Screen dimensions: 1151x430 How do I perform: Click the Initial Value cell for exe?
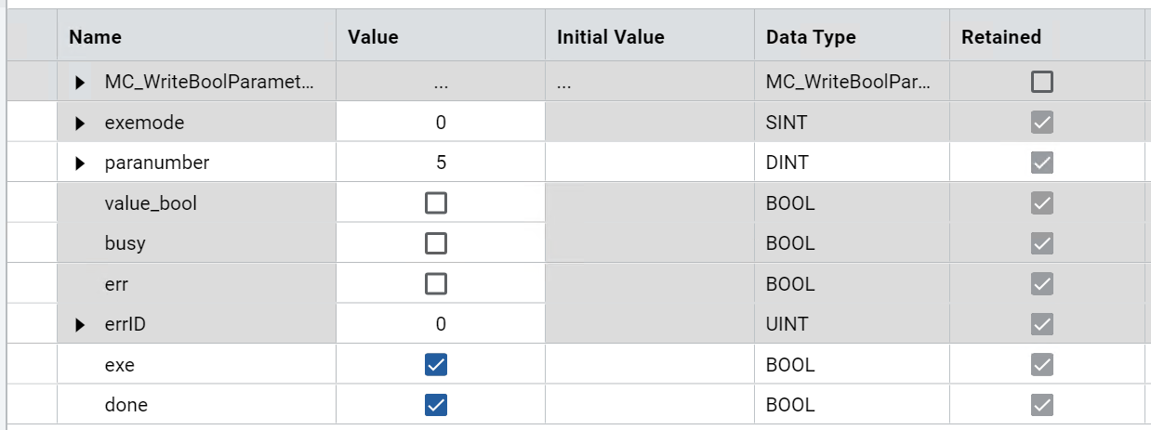pos(649,365)
